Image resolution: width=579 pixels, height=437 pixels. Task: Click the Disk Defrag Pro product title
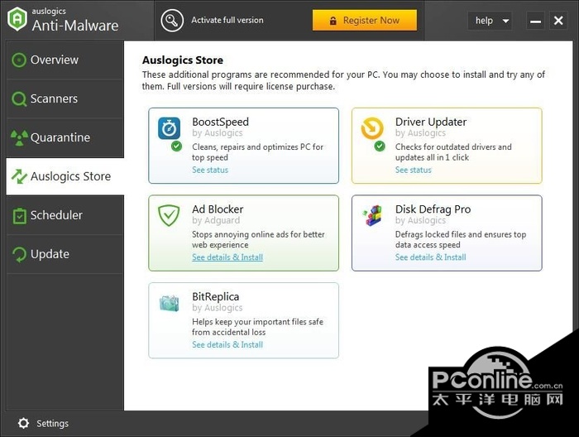(433, 209)
